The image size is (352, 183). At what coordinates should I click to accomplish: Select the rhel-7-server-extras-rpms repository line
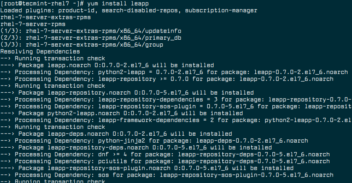click(46, 17)
